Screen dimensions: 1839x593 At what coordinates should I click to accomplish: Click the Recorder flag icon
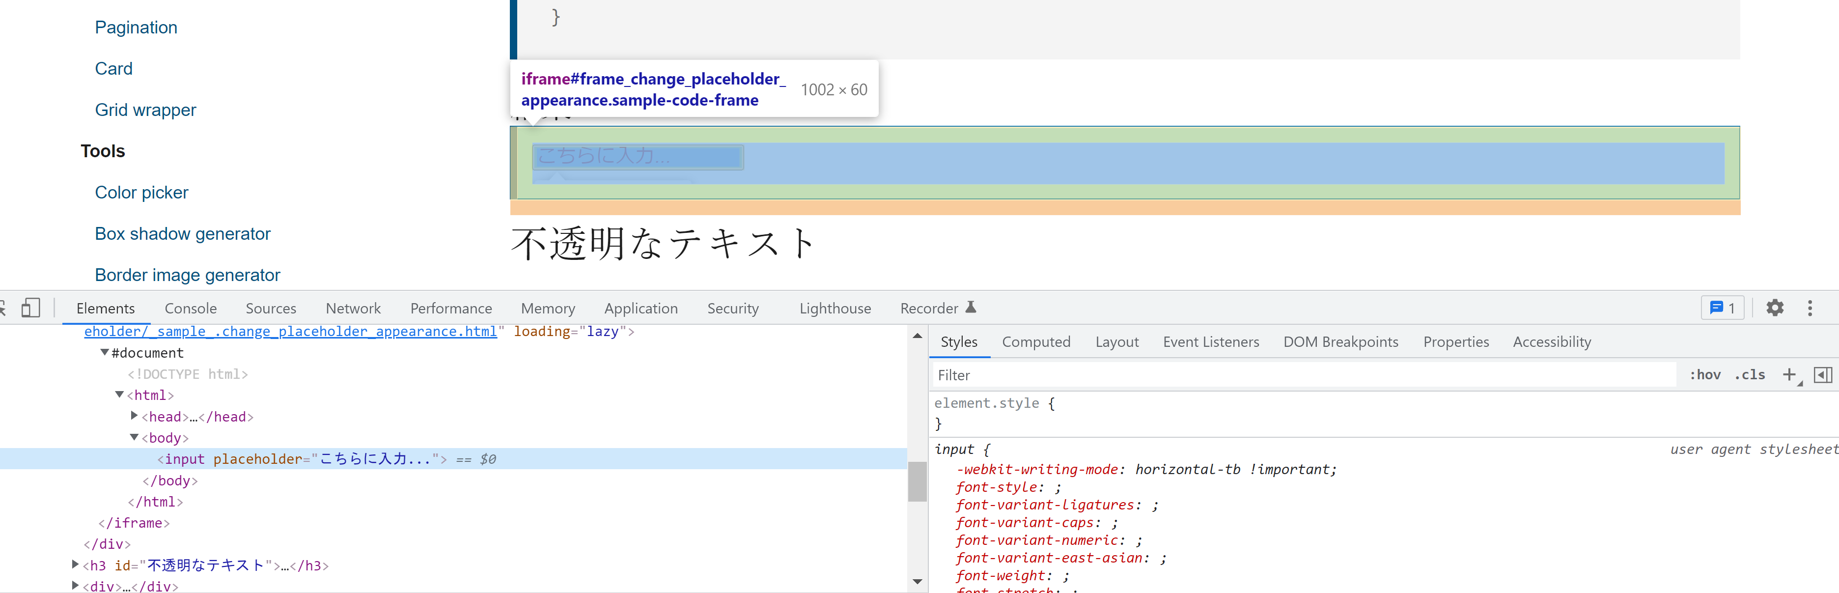click(x=971, y=307)
